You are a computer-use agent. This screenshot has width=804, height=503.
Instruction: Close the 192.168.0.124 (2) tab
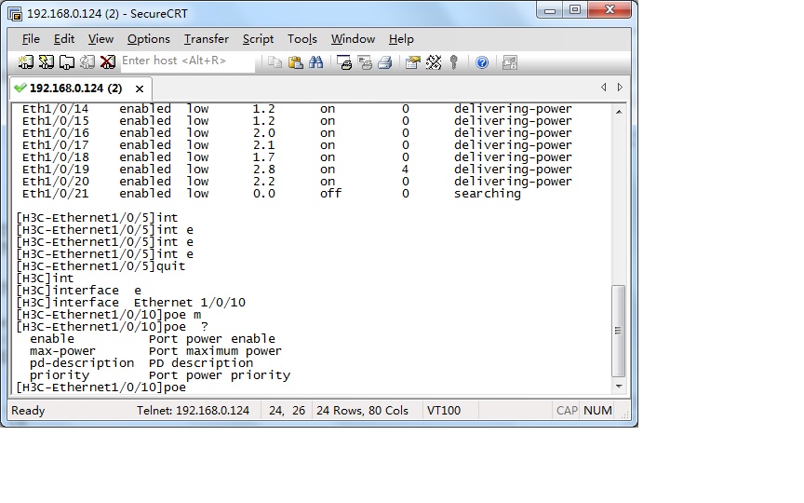(140, 88)
